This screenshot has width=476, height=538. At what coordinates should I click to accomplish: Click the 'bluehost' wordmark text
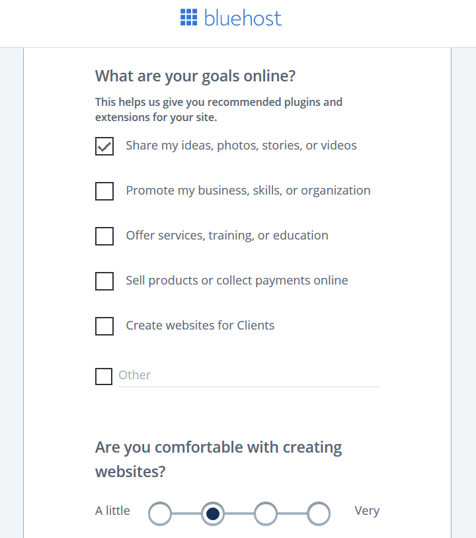(x=243, y=17)
